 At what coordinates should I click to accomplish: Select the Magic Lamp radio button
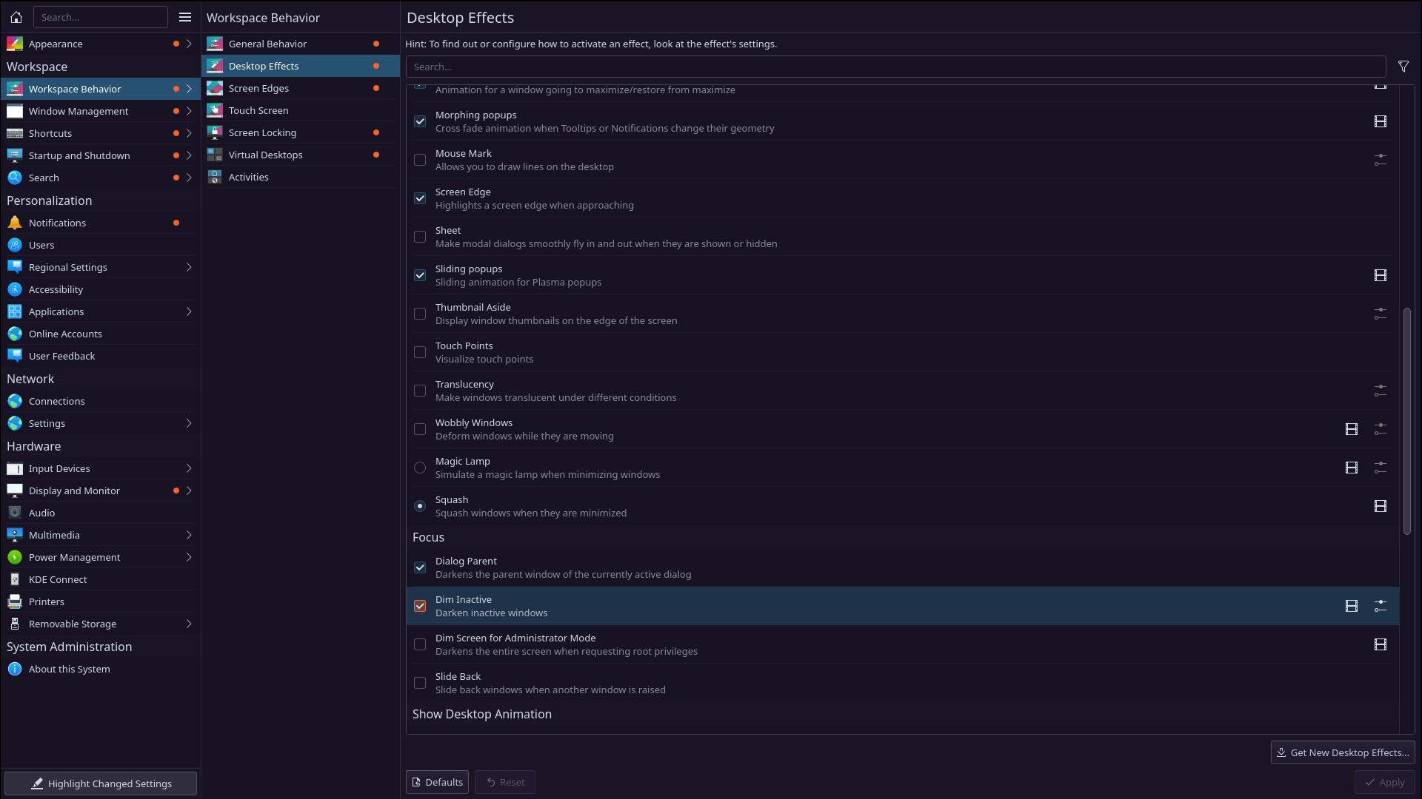pyautogui.click(x=420, y=468)
